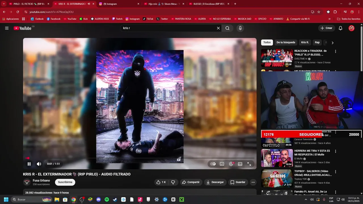This screenshot has height=204, width=363.
Task: Click Crear create button
Action: tap(326, 28)
